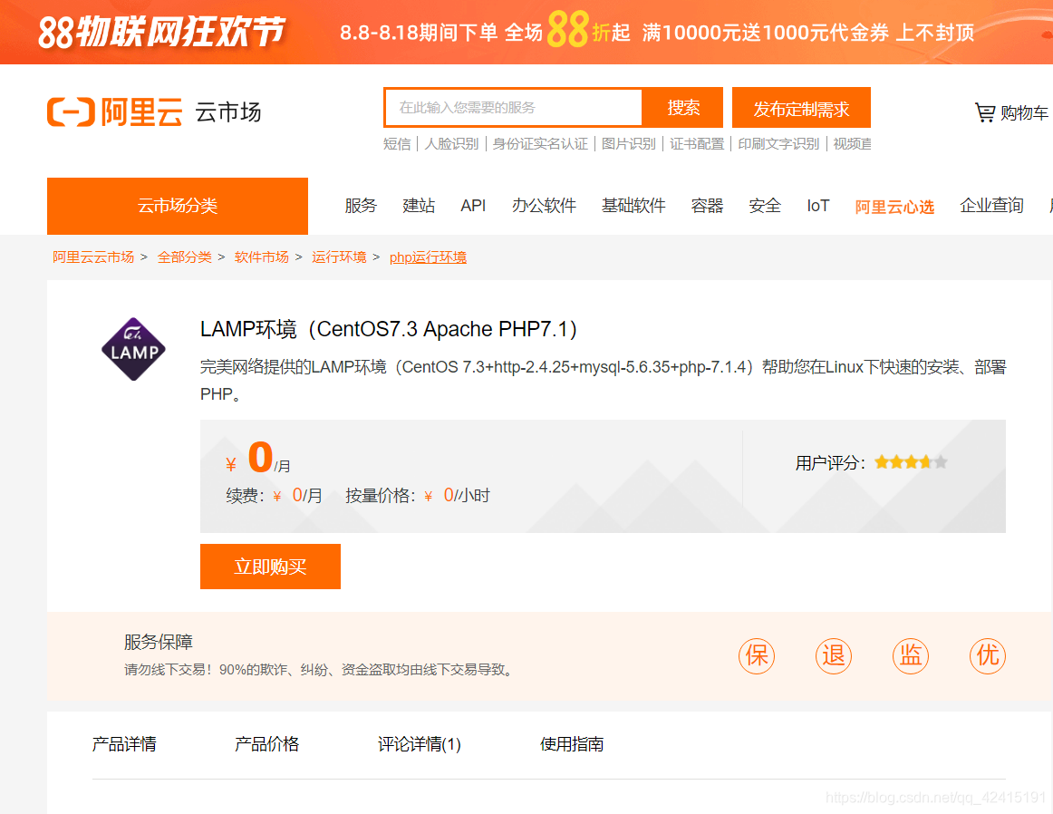Image resolution: width=1053 pixels, height=814 pixels.
Task: Open the 服务 navigation item
Action: [361, 206]
